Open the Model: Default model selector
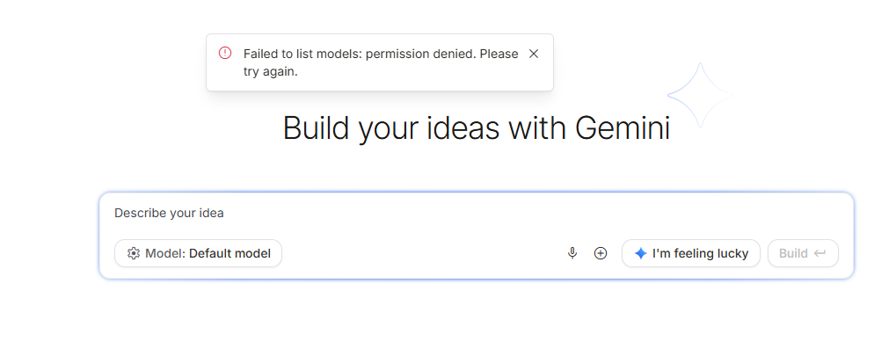 [198, 253]
